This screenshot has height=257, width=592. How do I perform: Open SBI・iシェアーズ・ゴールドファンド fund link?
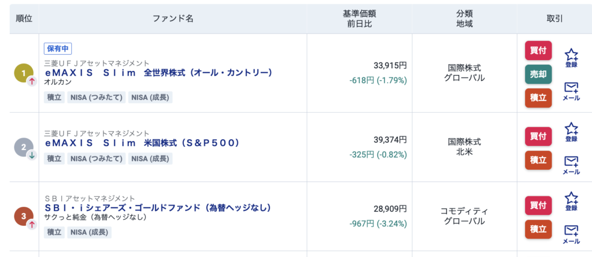158,207
